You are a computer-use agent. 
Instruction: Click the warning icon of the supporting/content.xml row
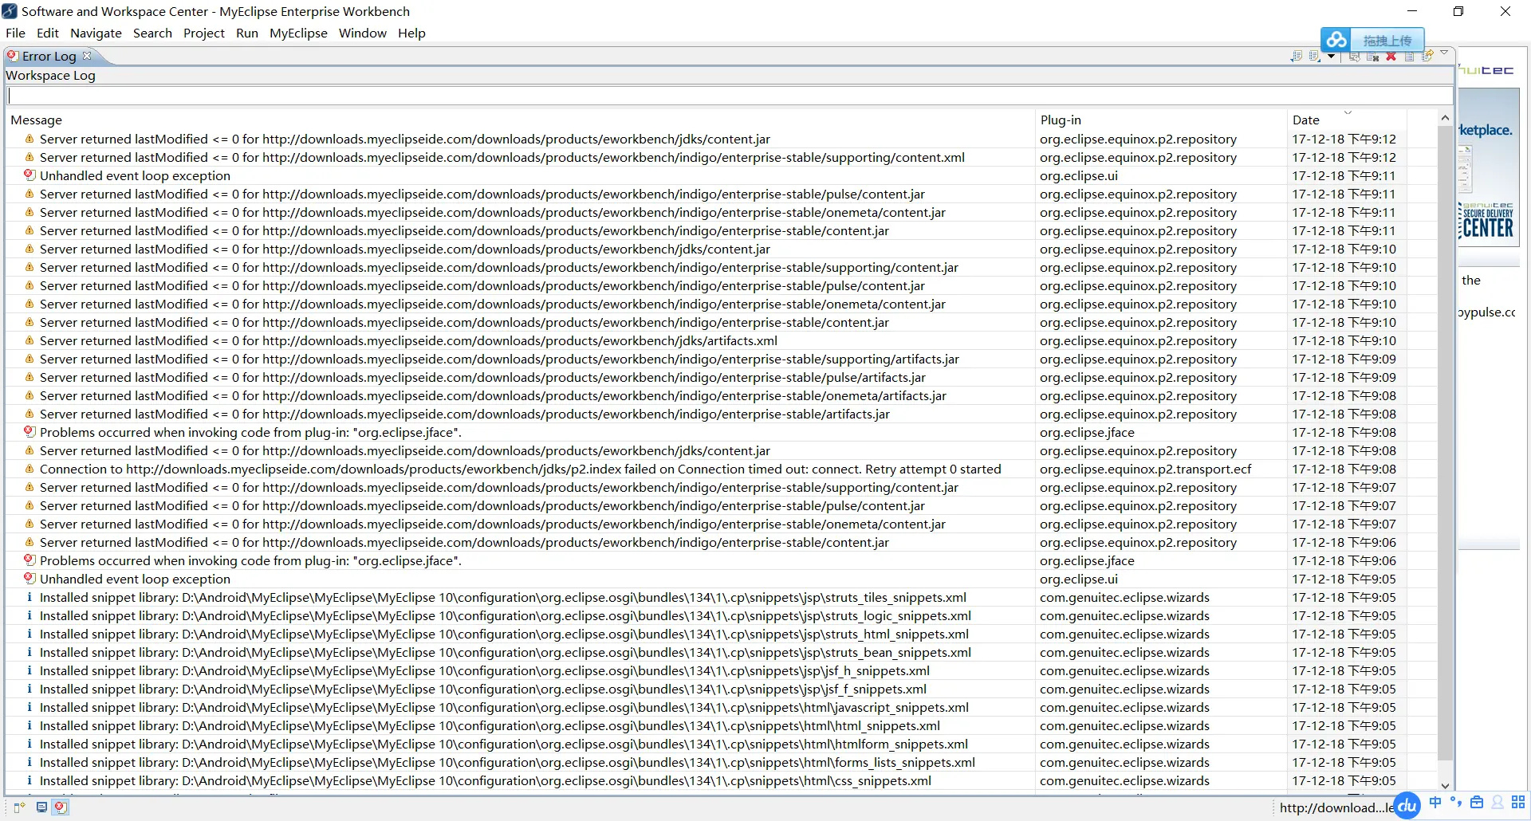[x=30, y=157]
